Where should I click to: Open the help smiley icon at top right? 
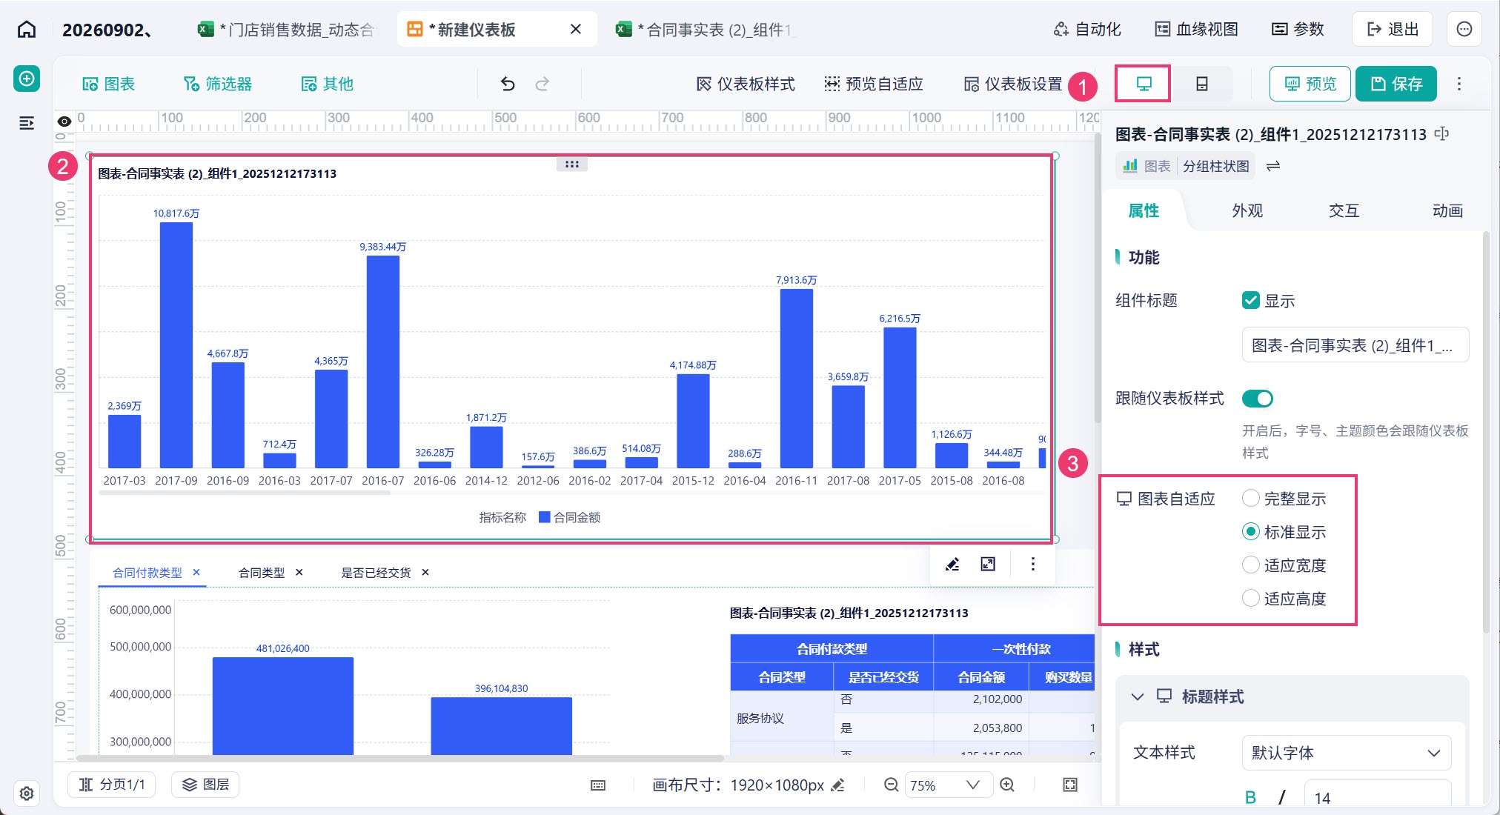coord(1464,29)
